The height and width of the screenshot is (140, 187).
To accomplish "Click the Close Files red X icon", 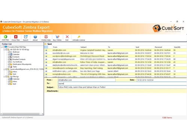I will point(16,37).
